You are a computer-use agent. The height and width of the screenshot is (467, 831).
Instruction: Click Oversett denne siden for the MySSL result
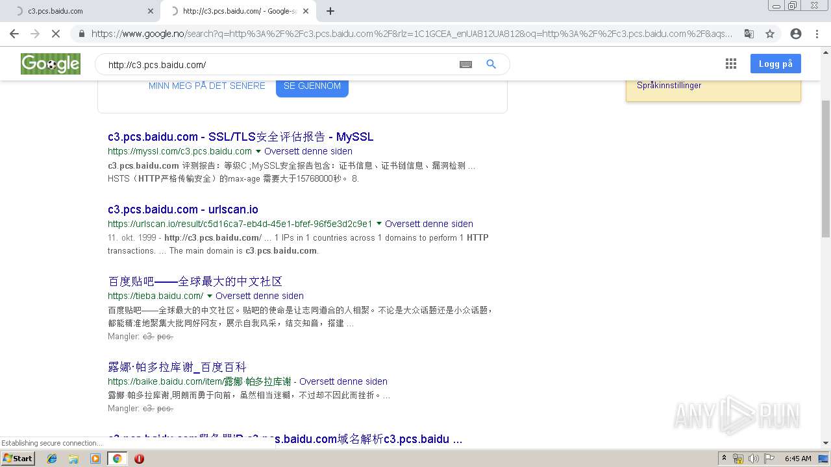click(x=308, y=151)
